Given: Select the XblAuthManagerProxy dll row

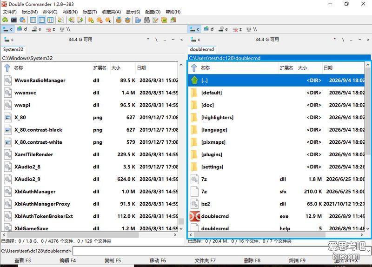Looking at the screenshot, I should pyautogui.click(x=90, y=204).
